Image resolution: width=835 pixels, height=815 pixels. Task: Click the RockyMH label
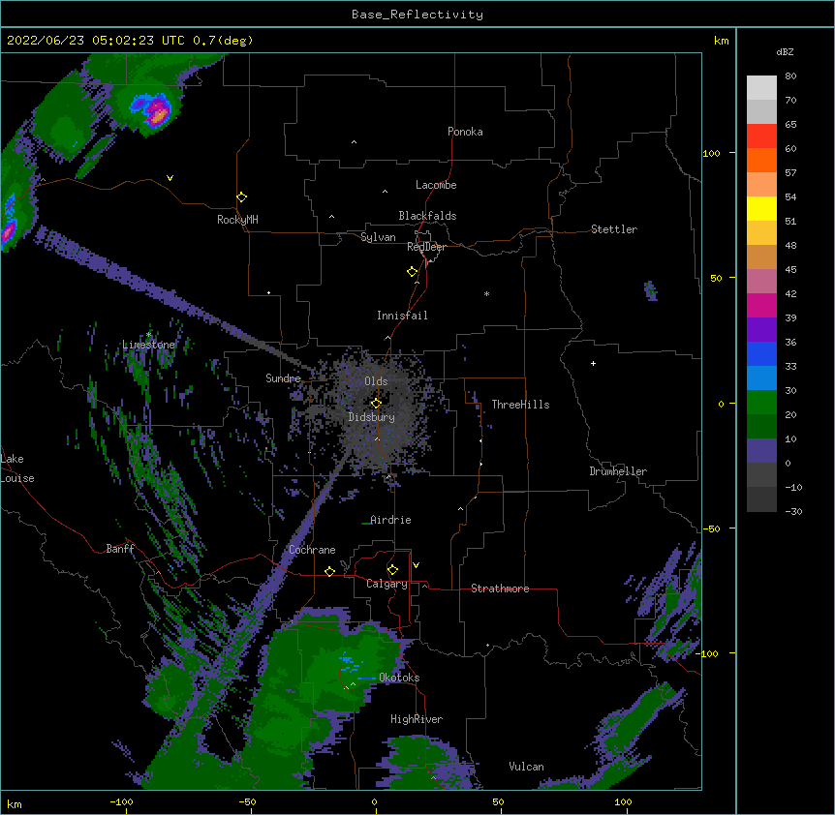click(237, 219)
